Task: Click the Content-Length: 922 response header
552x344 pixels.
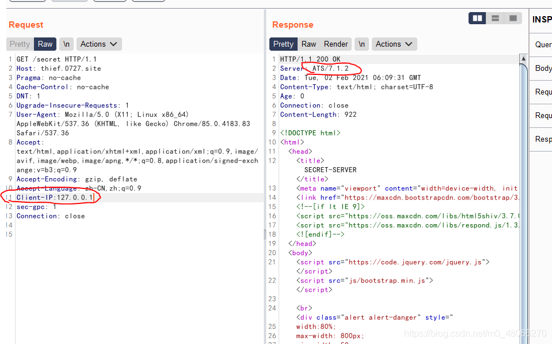Action: [318, 115]
